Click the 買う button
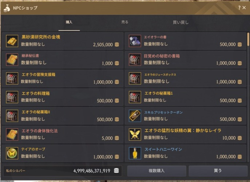This screenshot has width=250, height=182. 218,171
